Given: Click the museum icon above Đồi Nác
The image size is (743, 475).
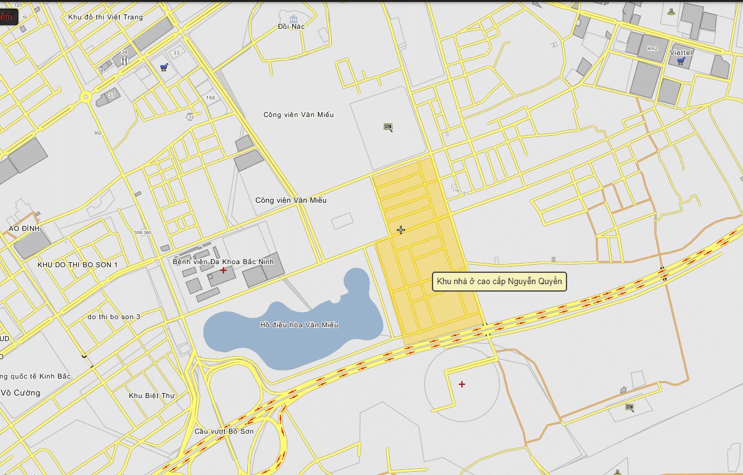Looking at the screenshot, I should [294, 19].
